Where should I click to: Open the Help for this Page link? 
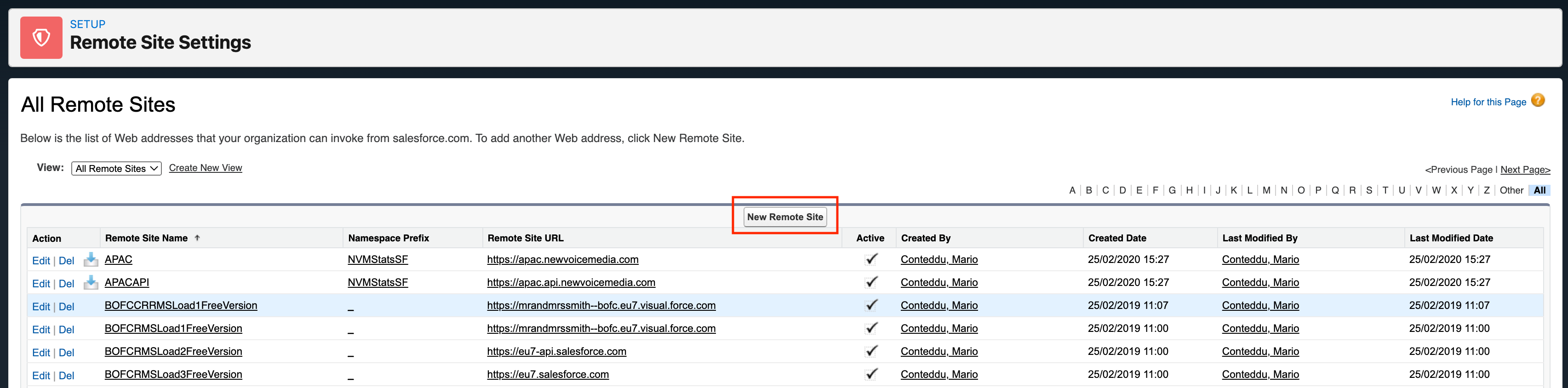(x=1488, y=102)
